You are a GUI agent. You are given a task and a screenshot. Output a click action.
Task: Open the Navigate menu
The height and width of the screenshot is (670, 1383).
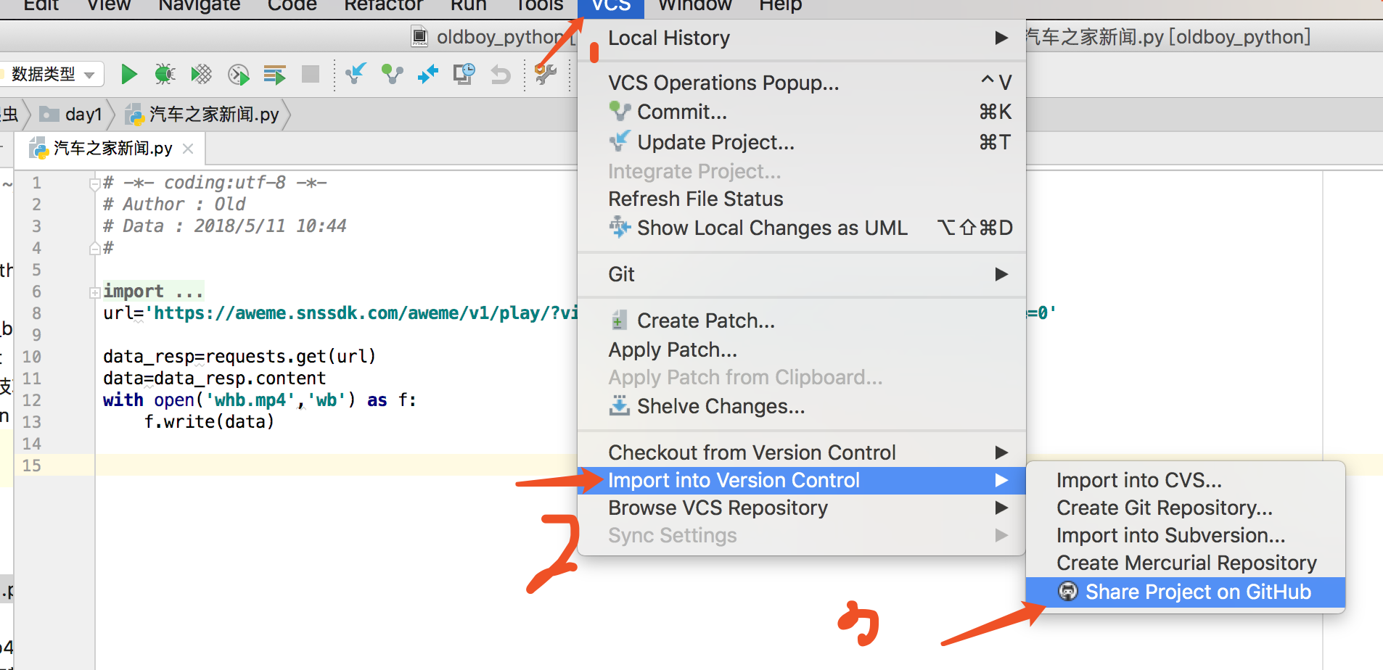click(199, 6)
